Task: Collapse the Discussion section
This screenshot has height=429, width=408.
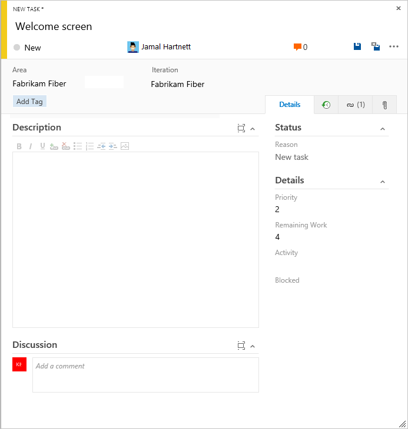Action: coord(253,346)
